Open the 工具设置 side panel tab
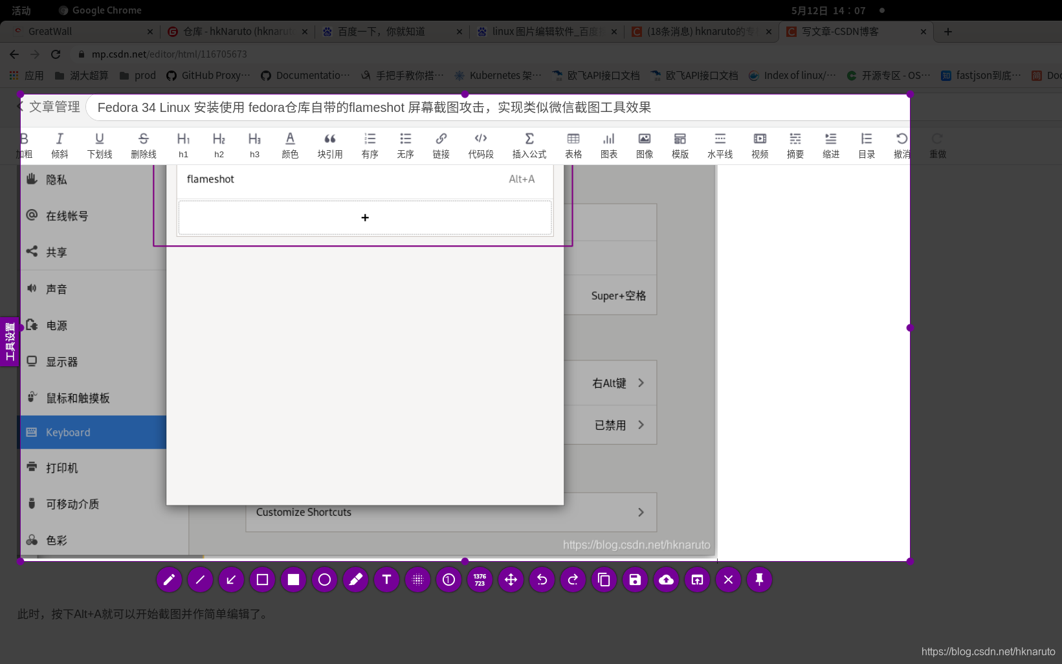Screen dimensions: 1062x664 tap(9, 342)
